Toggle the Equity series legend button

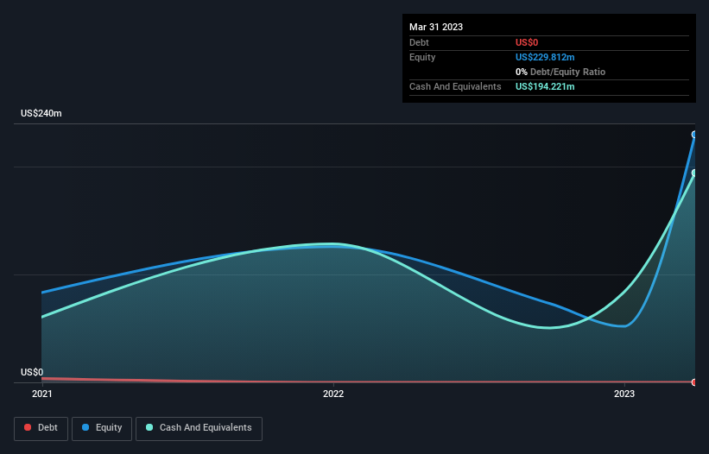102,428
